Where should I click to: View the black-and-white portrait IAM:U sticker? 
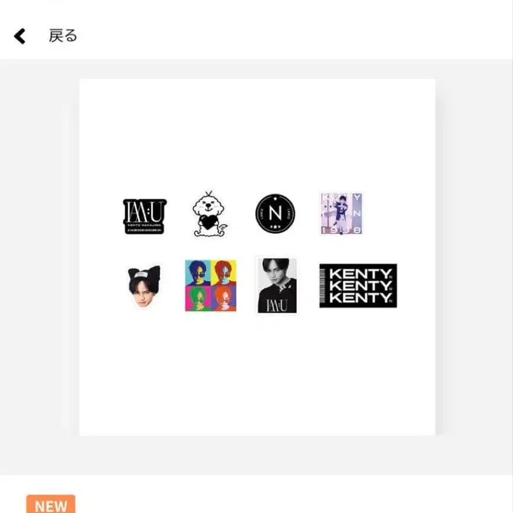[x=277, y=286]
